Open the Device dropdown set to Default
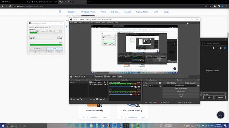This screenshot has width=229, height=128. pyautogui.click(x=153, y=77)
